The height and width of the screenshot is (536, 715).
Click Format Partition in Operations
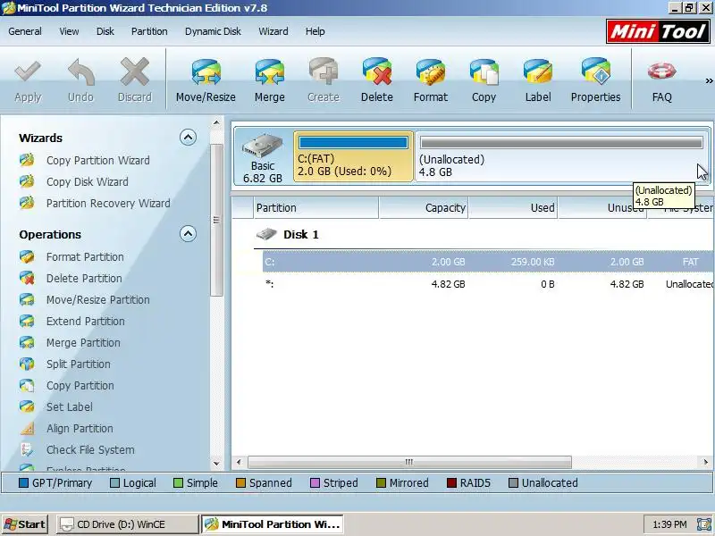pyautogui.click(x=85, y=257)
